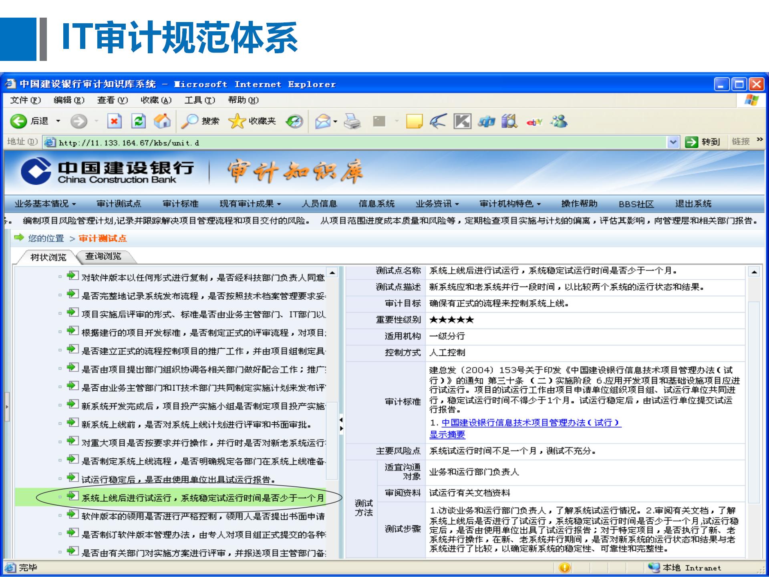This screenshot has height=577, width=769.
Task: Open the 操作帮助 navigation item
Action: click(579, 204)
